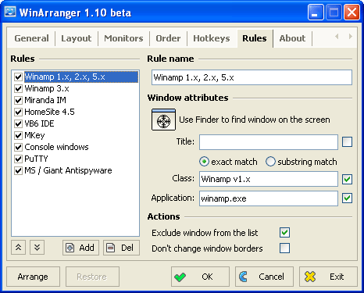Viewport: 364px width, 293px height.
Task: Click the Rule name input field
Action: 252,77
